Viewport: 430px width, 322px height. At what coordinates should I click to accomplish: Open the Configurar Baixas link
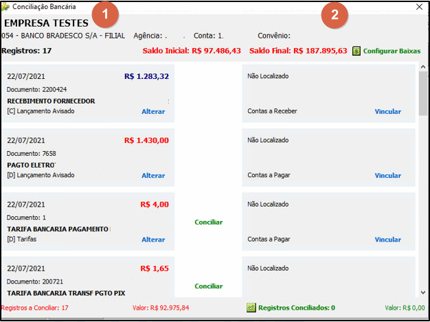coord(392,51)
